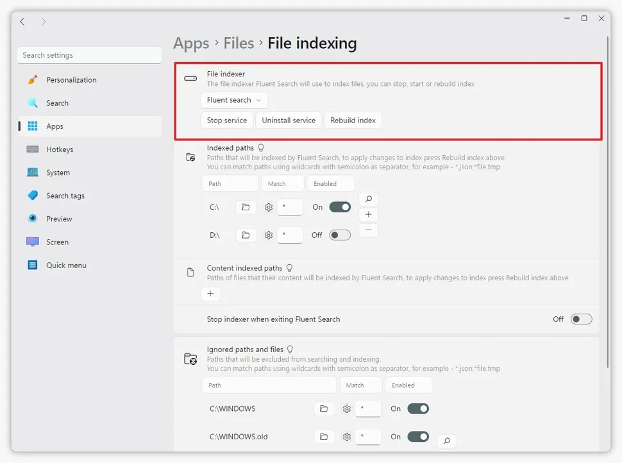Open Preview settings page
Image resolution: width=622 pixels, height=463 pixels.
89,219
